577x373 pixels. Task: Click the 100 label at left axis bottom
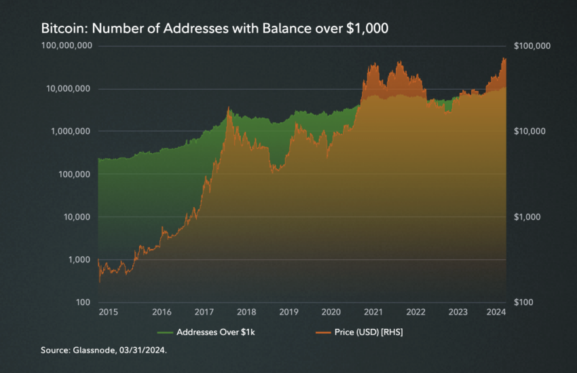pos(83,302)
